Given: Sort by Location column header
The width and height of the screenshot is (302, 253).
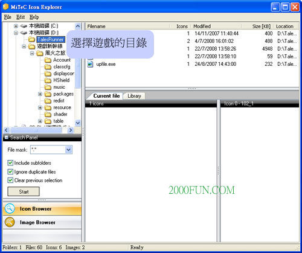Looking at the screenshot, I should (286, 27).
